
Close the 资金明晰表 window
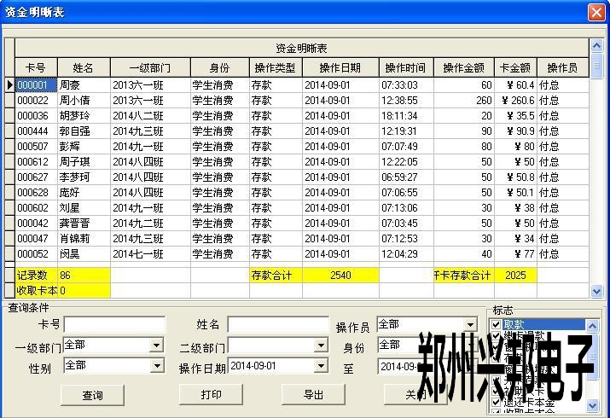click(595, 12)
